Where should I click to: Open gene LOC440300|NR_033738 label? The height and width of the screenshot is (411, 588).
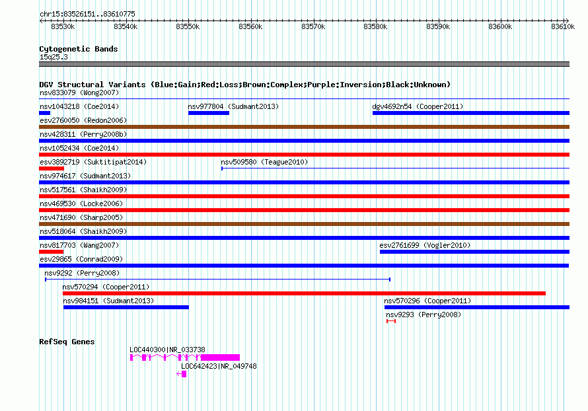click(167, 350)
